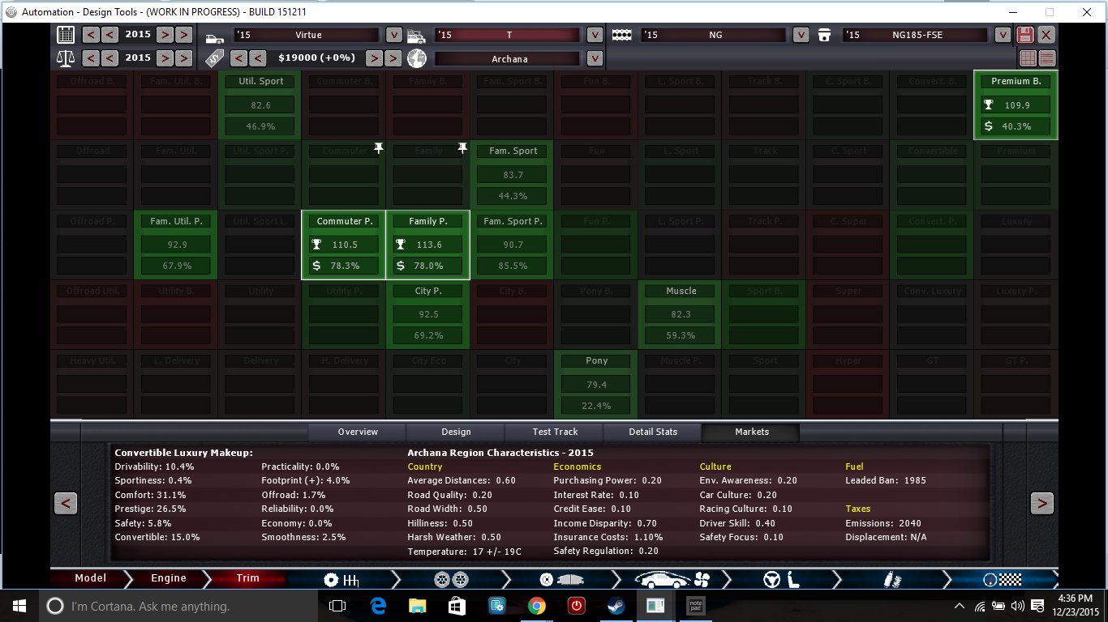Select the Muscle market tile
This screenshot has width=1108, height=622.
681,314
